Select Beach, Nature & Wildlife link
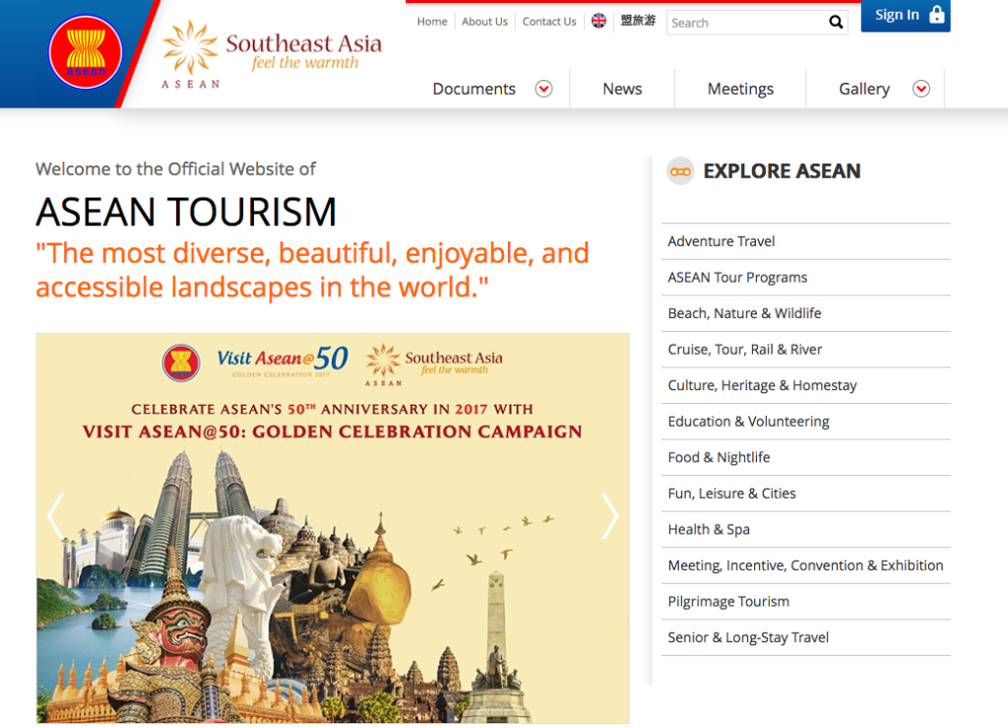Viewport: 1008px width, 728px height. pos(744,313)
